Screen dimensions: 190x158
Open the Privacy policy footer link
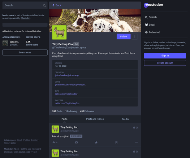coord(10,143)
